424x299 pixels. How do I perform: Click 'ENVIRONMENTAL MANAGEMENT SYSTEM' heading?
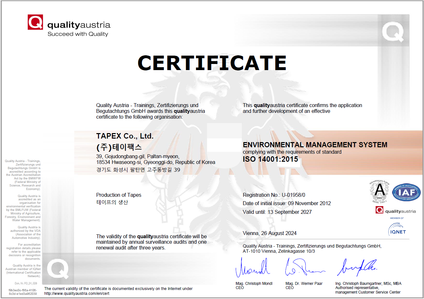(x=315, y=145)
